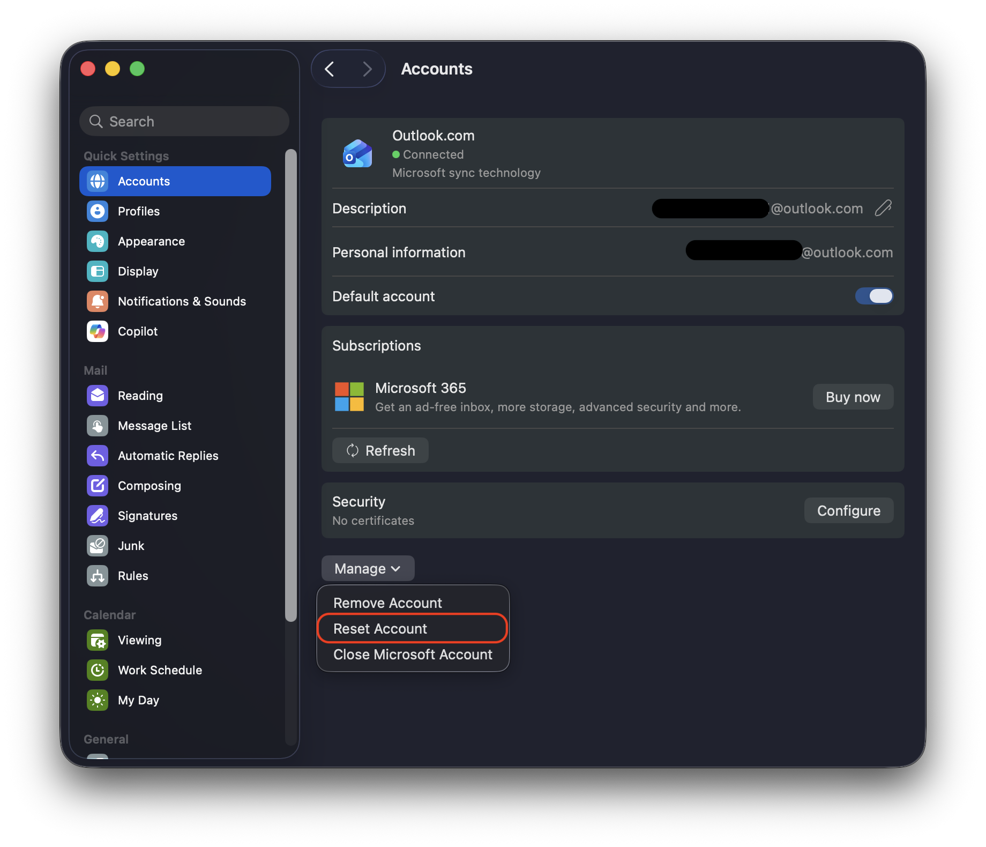
Task: Open the Work Schedule clock icon
Action: (98, 670)
